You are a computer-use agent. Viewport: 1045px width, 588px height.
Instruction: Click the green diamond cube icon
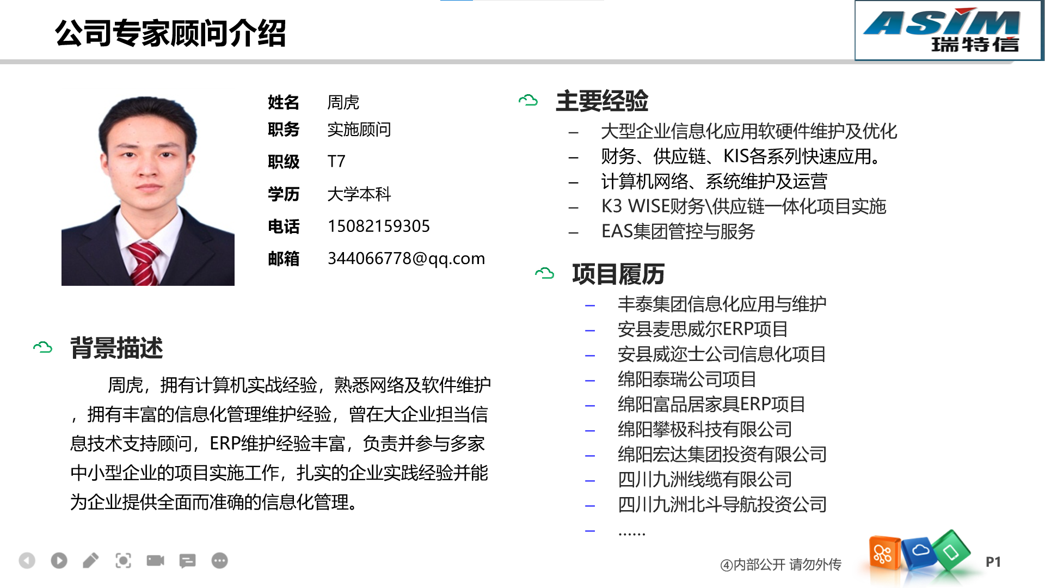click(x=951, y=552)
